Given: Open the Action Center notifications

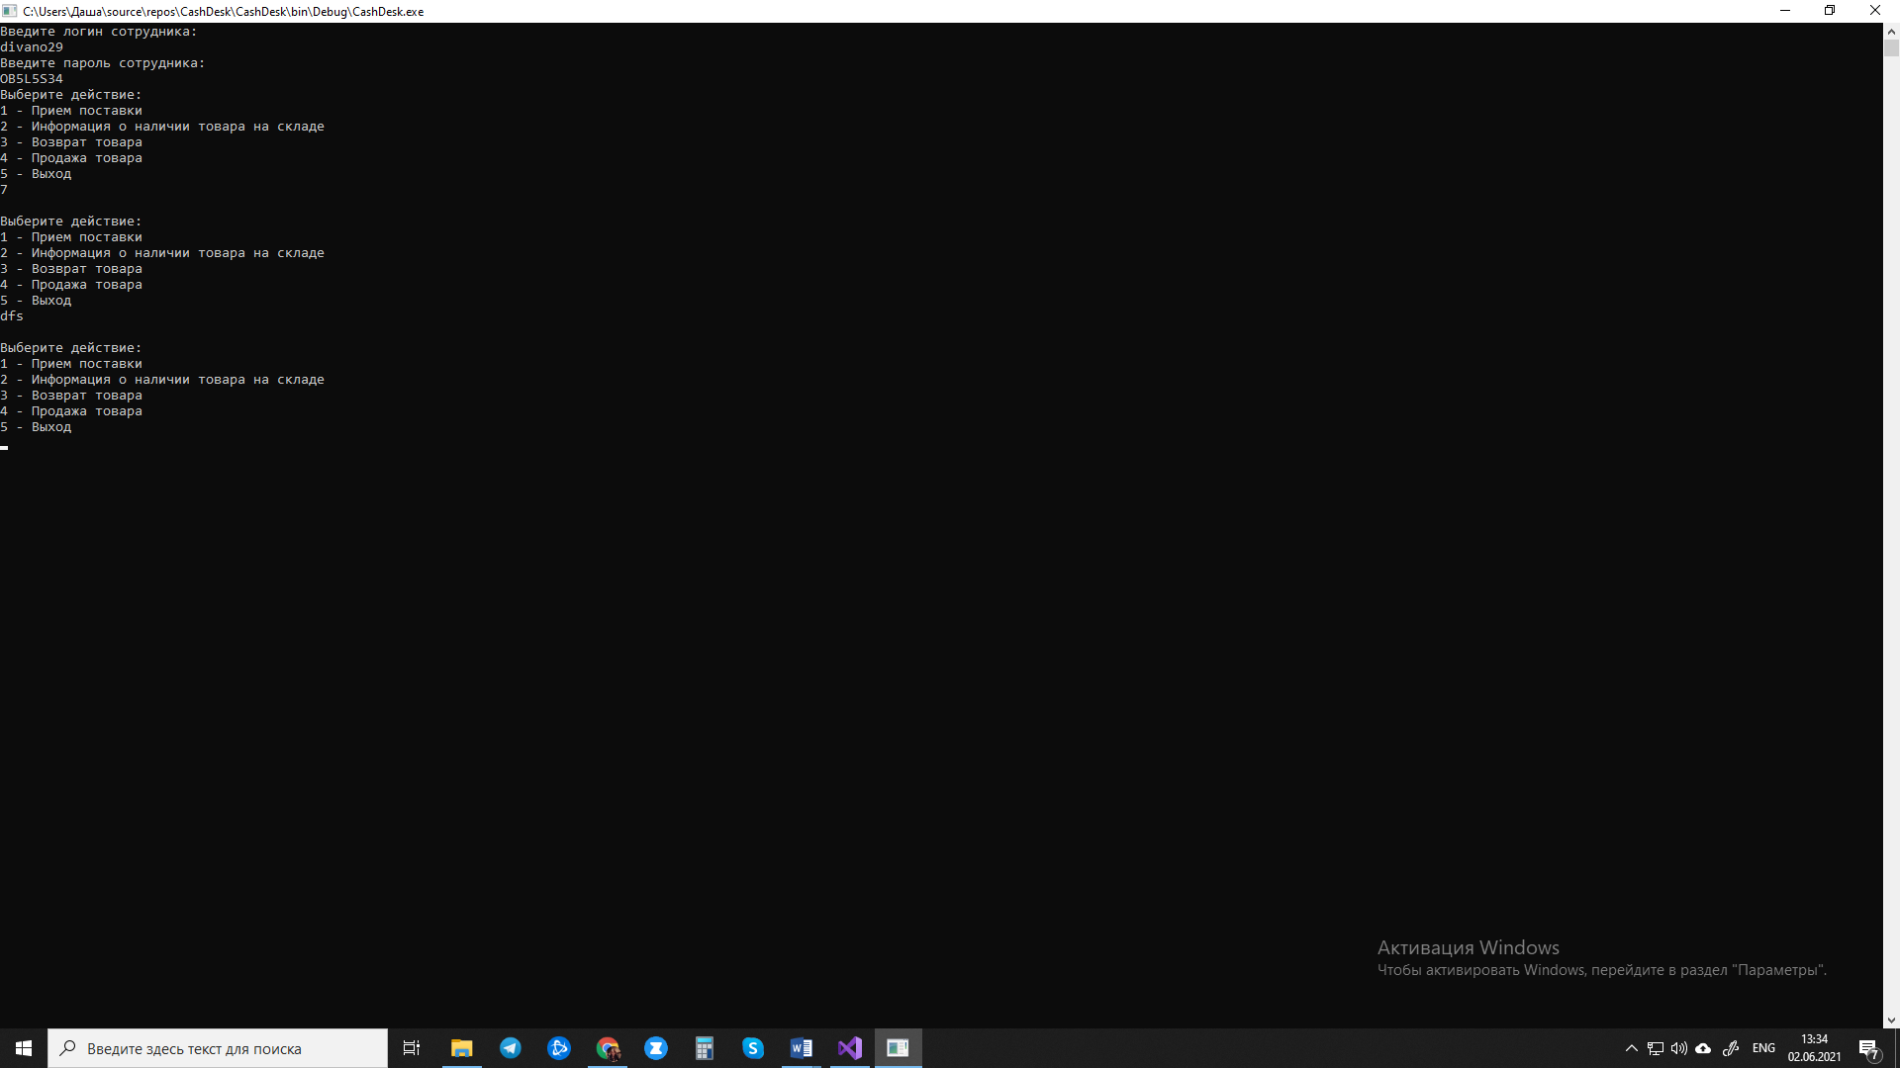Looking at the screenshot, I should pos(1868,1048).
